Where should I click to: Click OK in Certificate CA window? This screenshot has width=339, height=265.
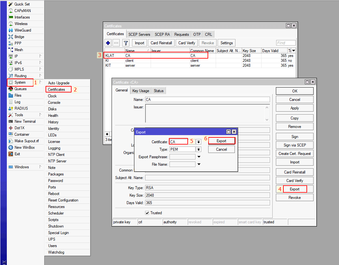[295, 91]
